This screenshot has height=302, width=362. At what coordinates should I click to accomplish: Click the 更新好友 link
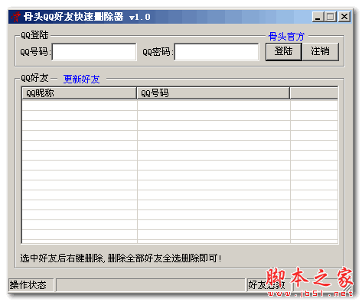pos(81,79)
